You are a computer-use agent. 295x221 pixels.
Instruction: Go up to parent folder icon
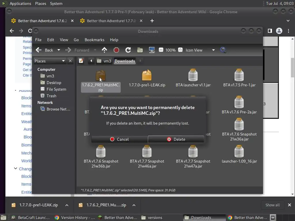pyautogui.click(x=104, y=50)
